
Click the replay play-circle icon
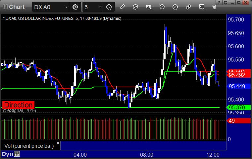162,7
